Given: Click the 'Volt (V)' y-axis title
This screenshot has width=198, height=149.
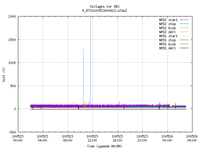Looking at the screenshot, I should [4, 74].
